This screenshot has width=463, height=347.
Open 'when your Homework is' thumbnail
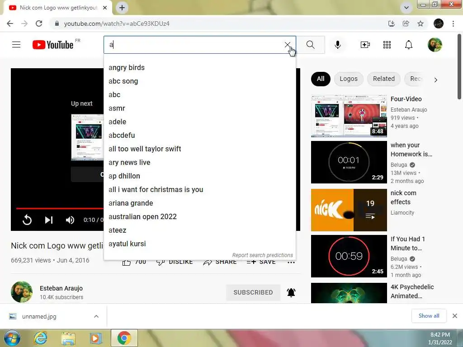point(349,162)
